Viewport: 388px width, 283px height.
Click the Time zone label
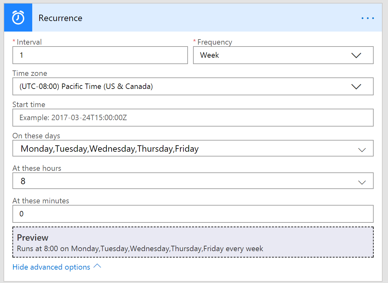coord(30,73)
